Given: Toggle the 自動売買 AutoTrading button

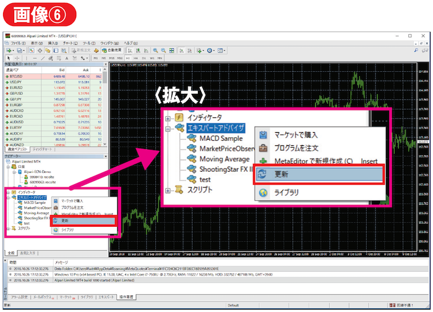Looking at the screenshot, I should coord(112,51).
